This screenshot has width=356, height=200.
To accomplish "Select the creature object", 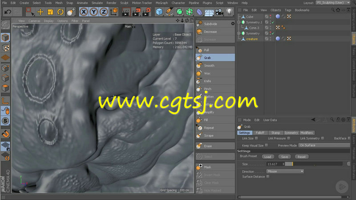I will (252, 39).
